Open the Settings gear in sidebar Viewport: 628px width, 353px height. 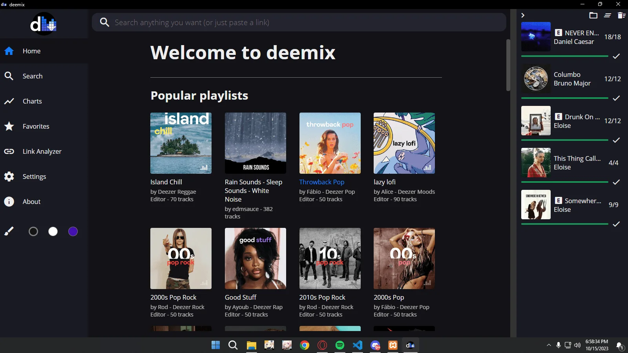click(9, 176)
